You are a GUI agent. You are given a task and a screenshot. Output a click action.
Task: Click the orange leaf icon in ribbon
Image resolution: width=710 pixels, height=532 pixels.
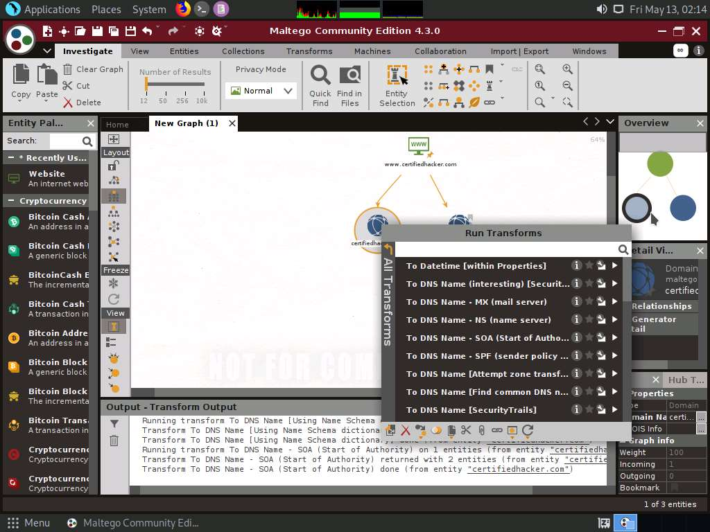[x=474, y=103]
